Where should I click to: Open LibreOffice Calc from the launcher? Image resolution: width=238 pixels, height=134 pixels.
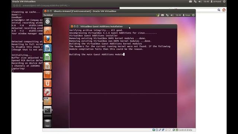pos(48,57)
